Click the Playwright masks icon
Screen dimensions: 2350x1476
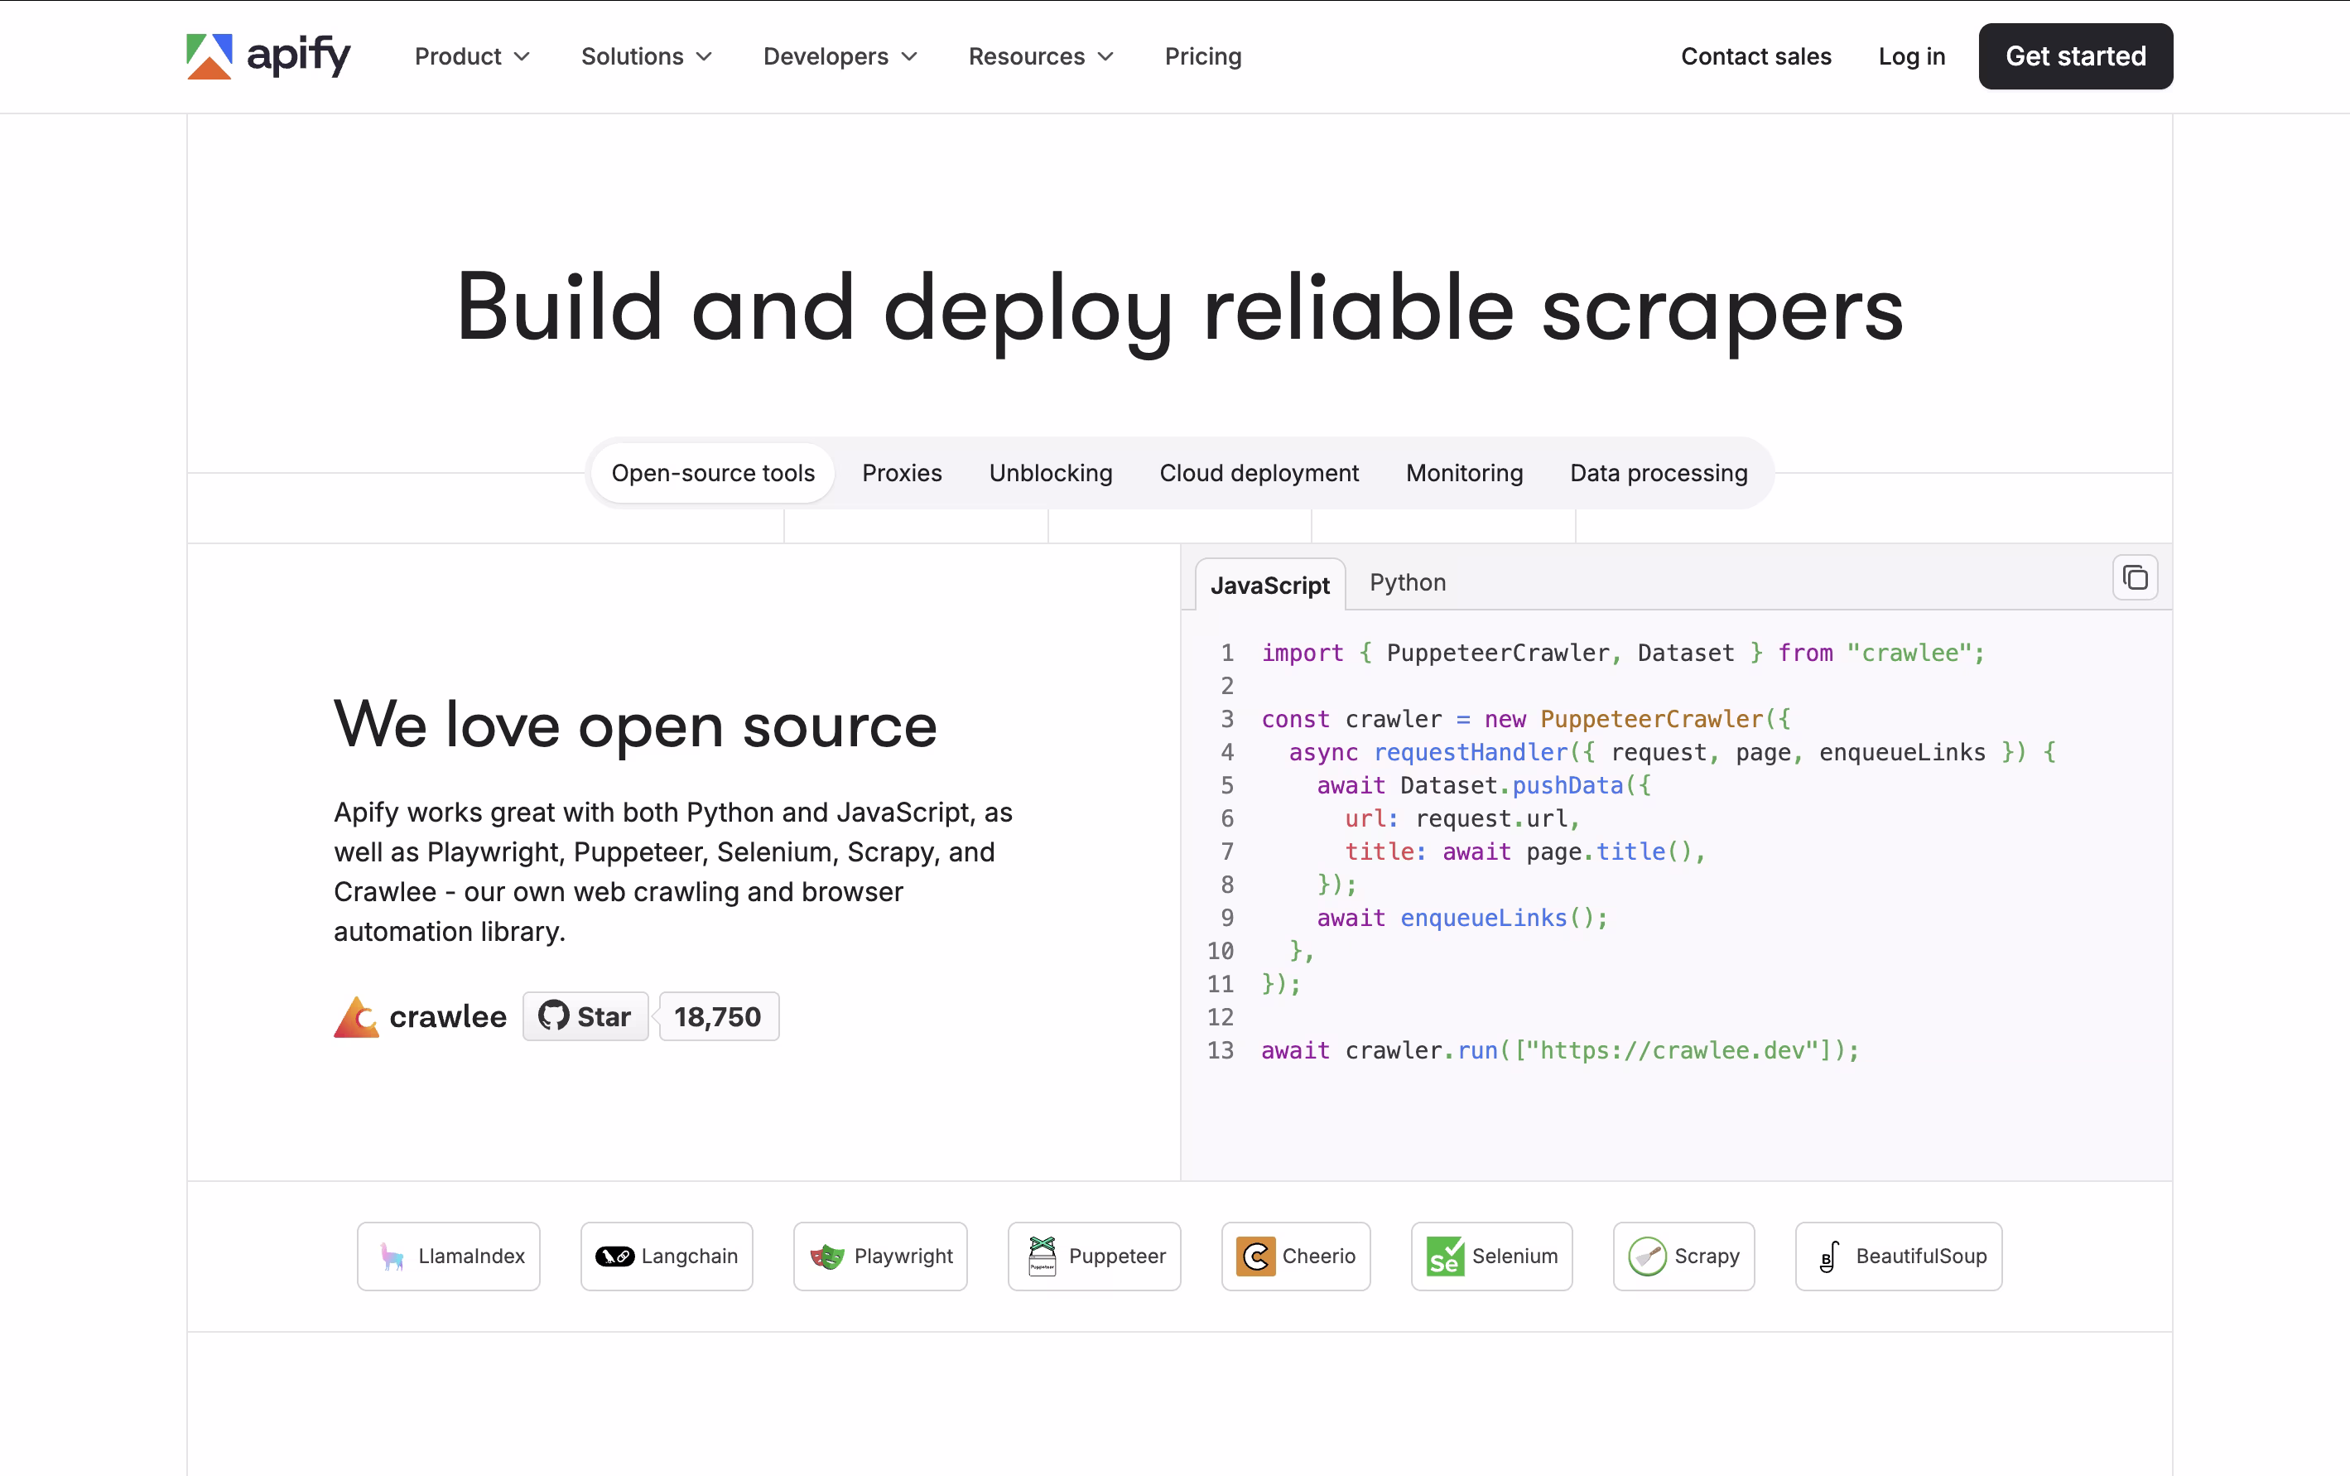827,1257
